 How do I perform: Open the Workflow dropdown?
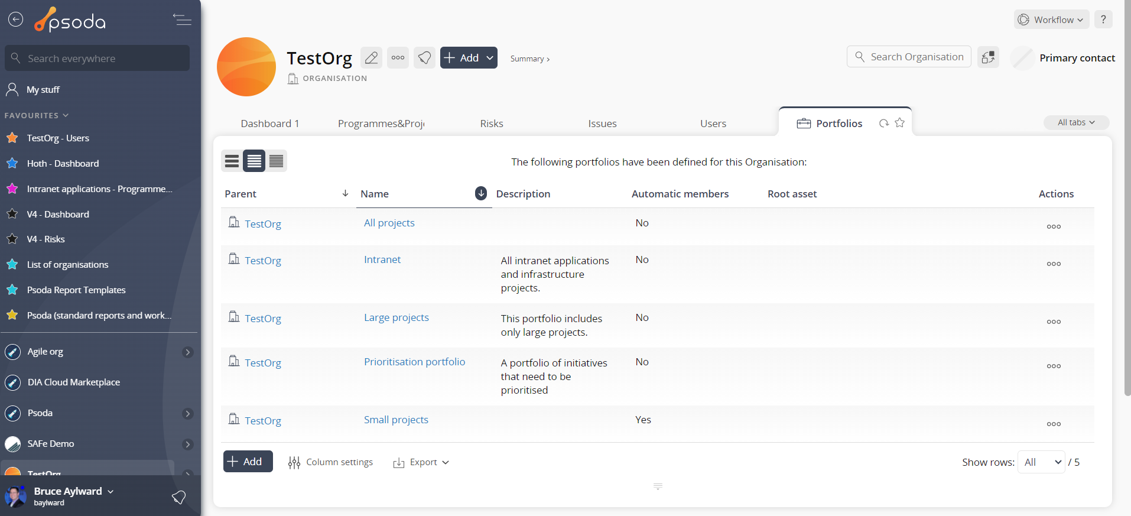(x=1051, y=20)
